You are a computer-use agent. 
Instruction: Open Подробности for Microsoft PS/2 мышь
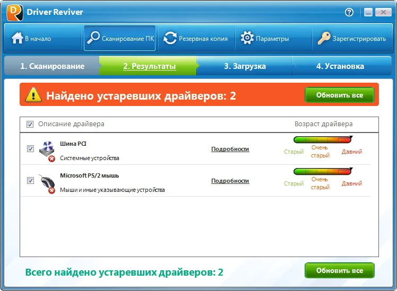coord(230,181)
